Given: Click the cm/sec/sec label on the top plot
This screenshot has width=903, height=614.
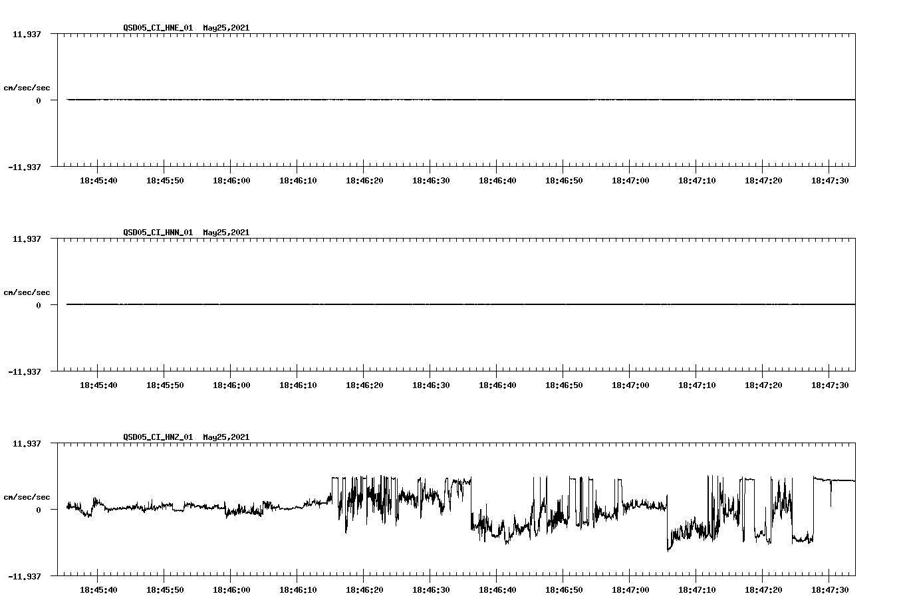Looking at the screenshot, I should tap(27, 87).
